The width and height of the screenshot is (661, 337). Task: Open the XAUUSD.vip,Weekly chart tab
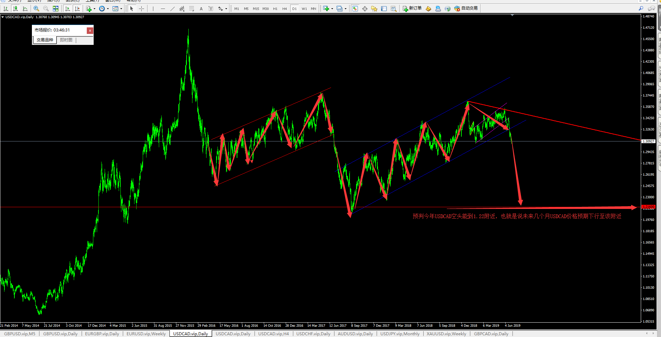click(446, 334)
